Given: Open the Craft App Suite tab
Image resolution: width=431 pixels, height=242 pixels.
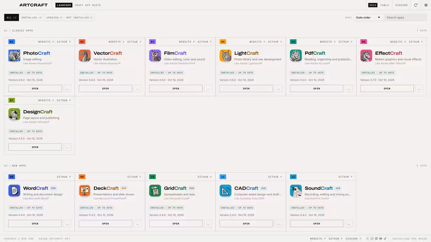Looking at the screenshot, I should 88,5.
